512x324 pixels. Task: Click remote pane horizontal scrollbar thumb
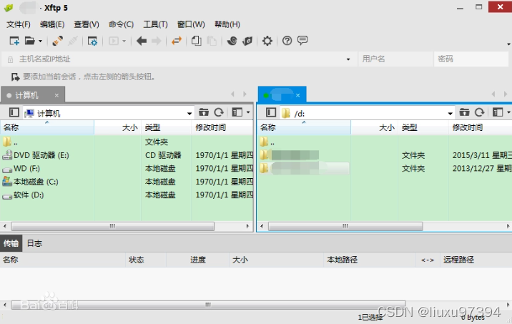point(345,226)
